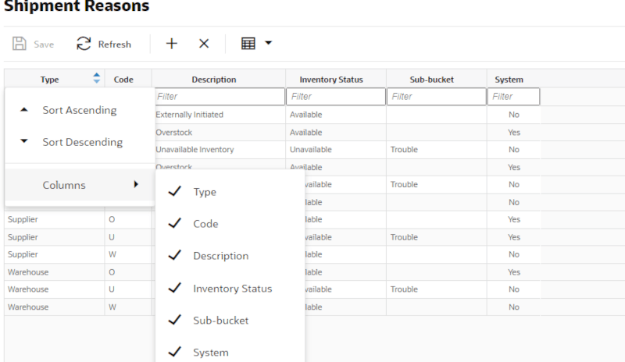Select the 'Externally Initiated' description cell
Image resolution: width=625 pixels, height=362 pixels.
point(220,115)
